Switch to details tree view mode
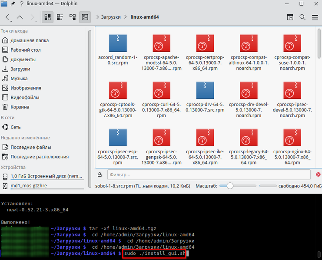The width and height of the screenshot is (322, 260). 73,17
